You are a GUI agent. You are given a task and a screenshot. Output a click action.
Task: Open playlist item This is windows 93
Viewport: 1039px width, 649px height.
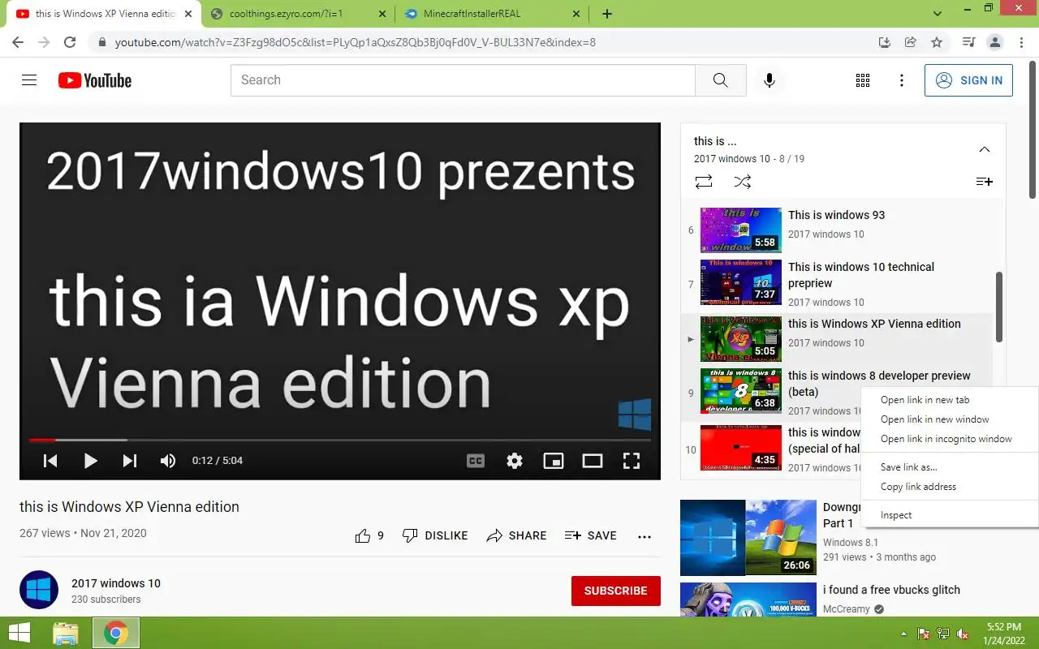836,230
